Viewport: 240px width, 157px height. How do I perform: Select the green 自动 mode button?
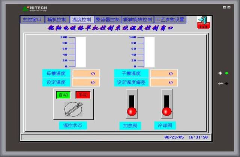point(63,95)
